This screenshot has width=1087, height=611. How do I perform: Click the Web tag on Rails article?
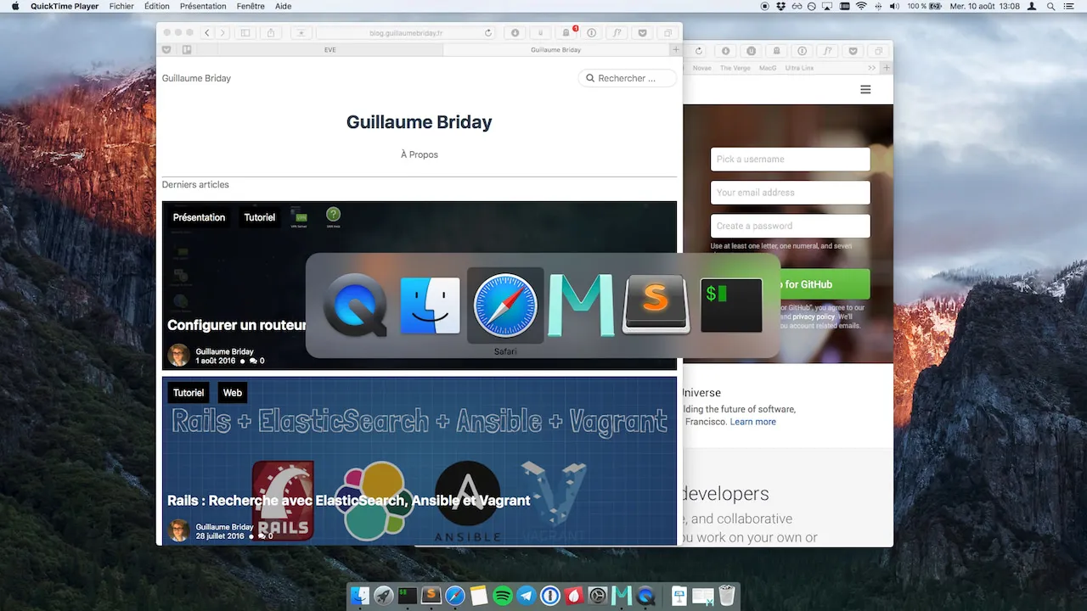[233, 393]
